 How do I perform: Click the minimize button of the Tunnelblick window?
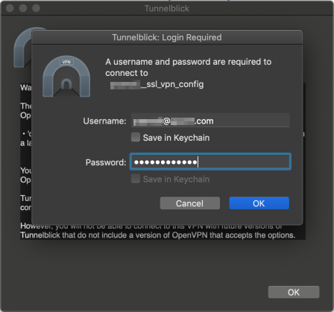click(x=23, y=8)
